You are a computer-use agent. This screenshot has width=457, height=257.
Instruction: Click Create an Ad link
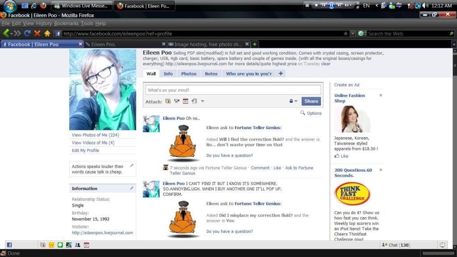(x=347, y=85)
